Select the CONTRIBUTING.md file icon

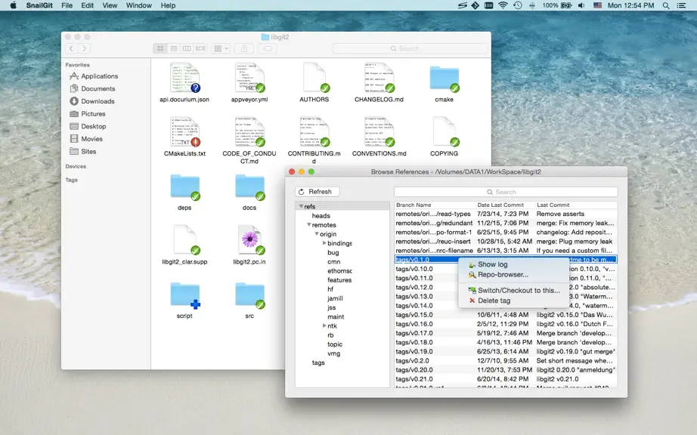tap(314, 131)
